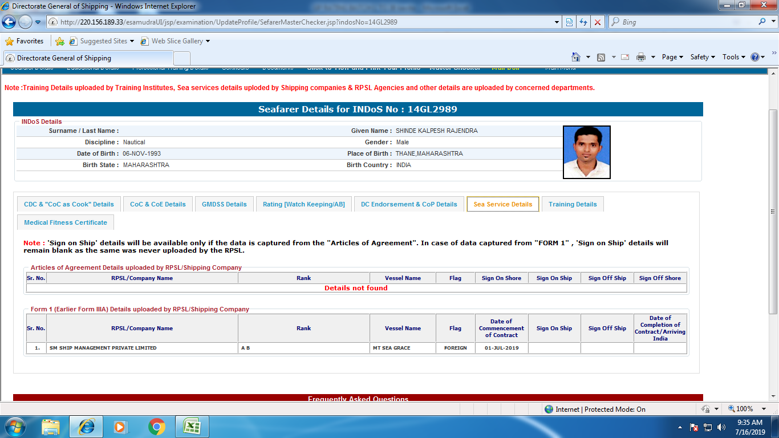
Task: Click the seafarer profile photo
Action: (587, 152)
